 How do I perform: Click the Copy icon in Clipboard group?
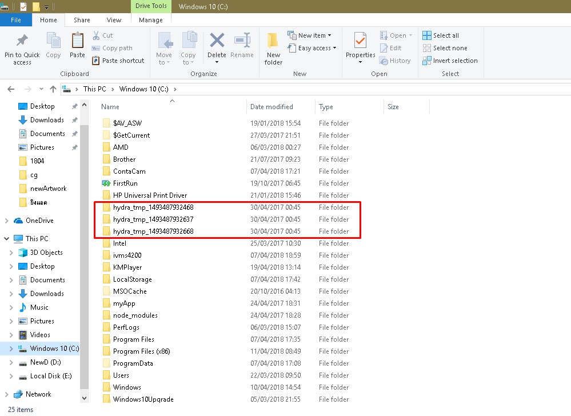pyautogui.click(x=53, y=41)
